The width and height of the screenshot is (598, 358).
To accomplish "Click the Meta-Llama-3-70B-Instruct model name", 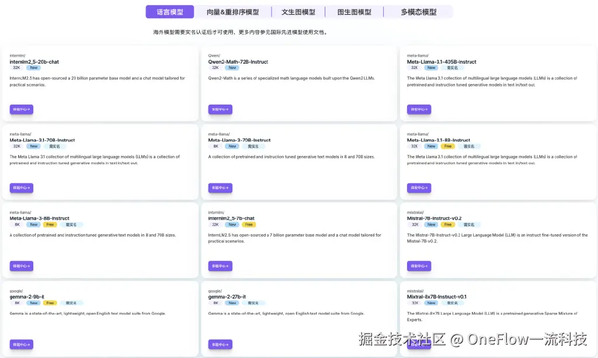I will [x=239, y=140].
